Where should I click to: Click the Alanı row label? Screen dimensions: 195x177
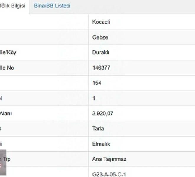point(6,113)
